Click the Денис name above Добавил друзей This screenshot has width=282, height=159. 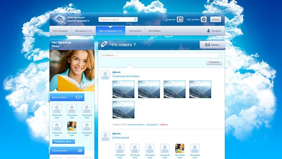coord(117,134)
